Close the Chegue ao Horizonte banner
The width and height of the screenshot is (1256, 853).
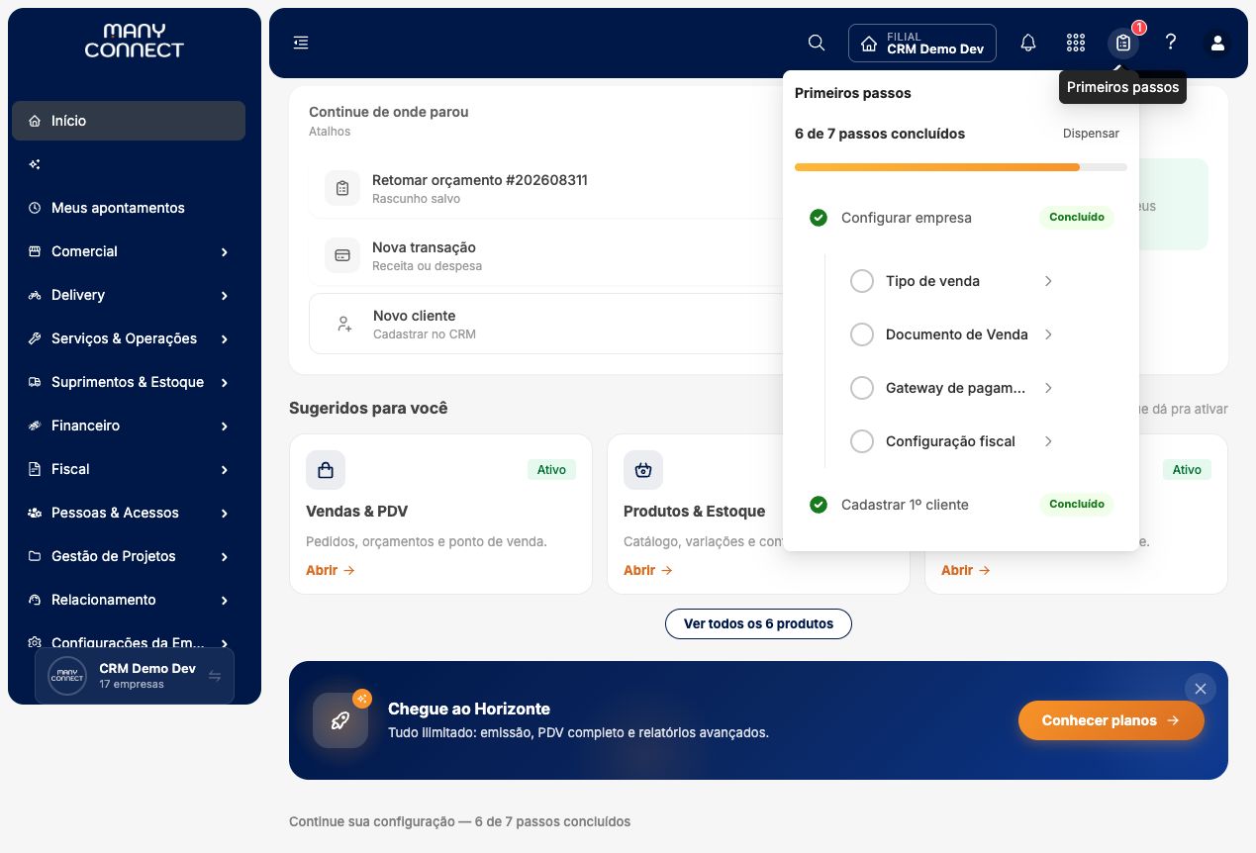pos(1201,689)
